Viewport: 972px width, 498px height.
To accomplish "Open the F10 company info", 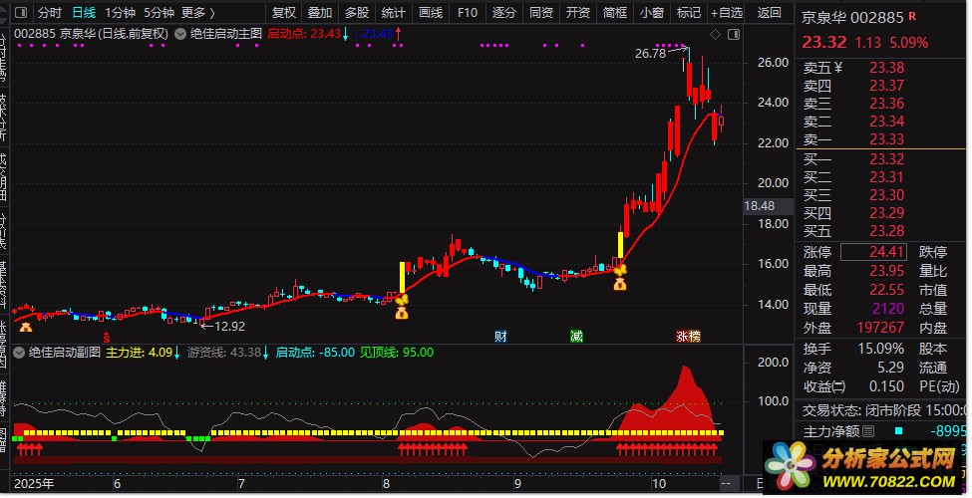I will [468, 12].
